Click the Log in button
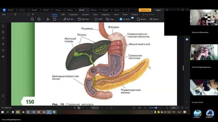Viewport: 218px width, 122px height. 158,10
